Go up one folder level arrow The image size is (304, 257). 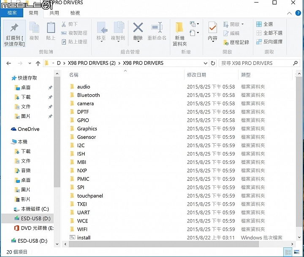click(x=38, y=63)
